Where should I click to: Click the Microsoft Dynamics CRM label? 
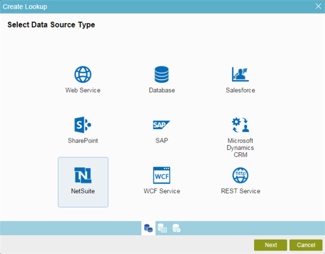[x=240, y=148]
